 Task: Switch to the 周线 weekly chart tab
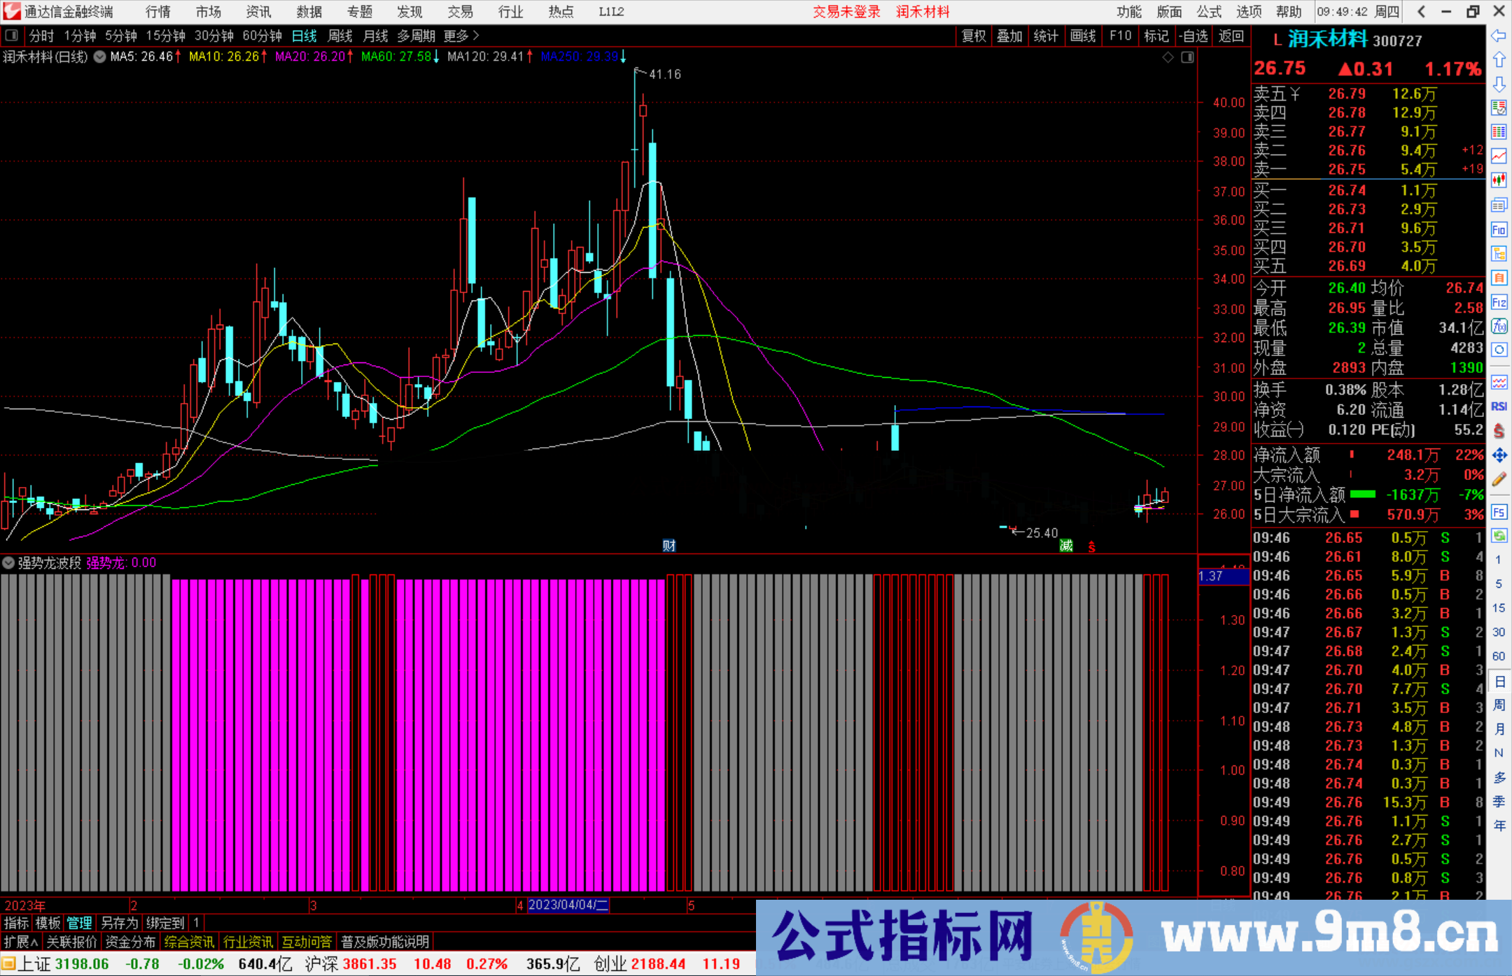(x=340, y=36)
